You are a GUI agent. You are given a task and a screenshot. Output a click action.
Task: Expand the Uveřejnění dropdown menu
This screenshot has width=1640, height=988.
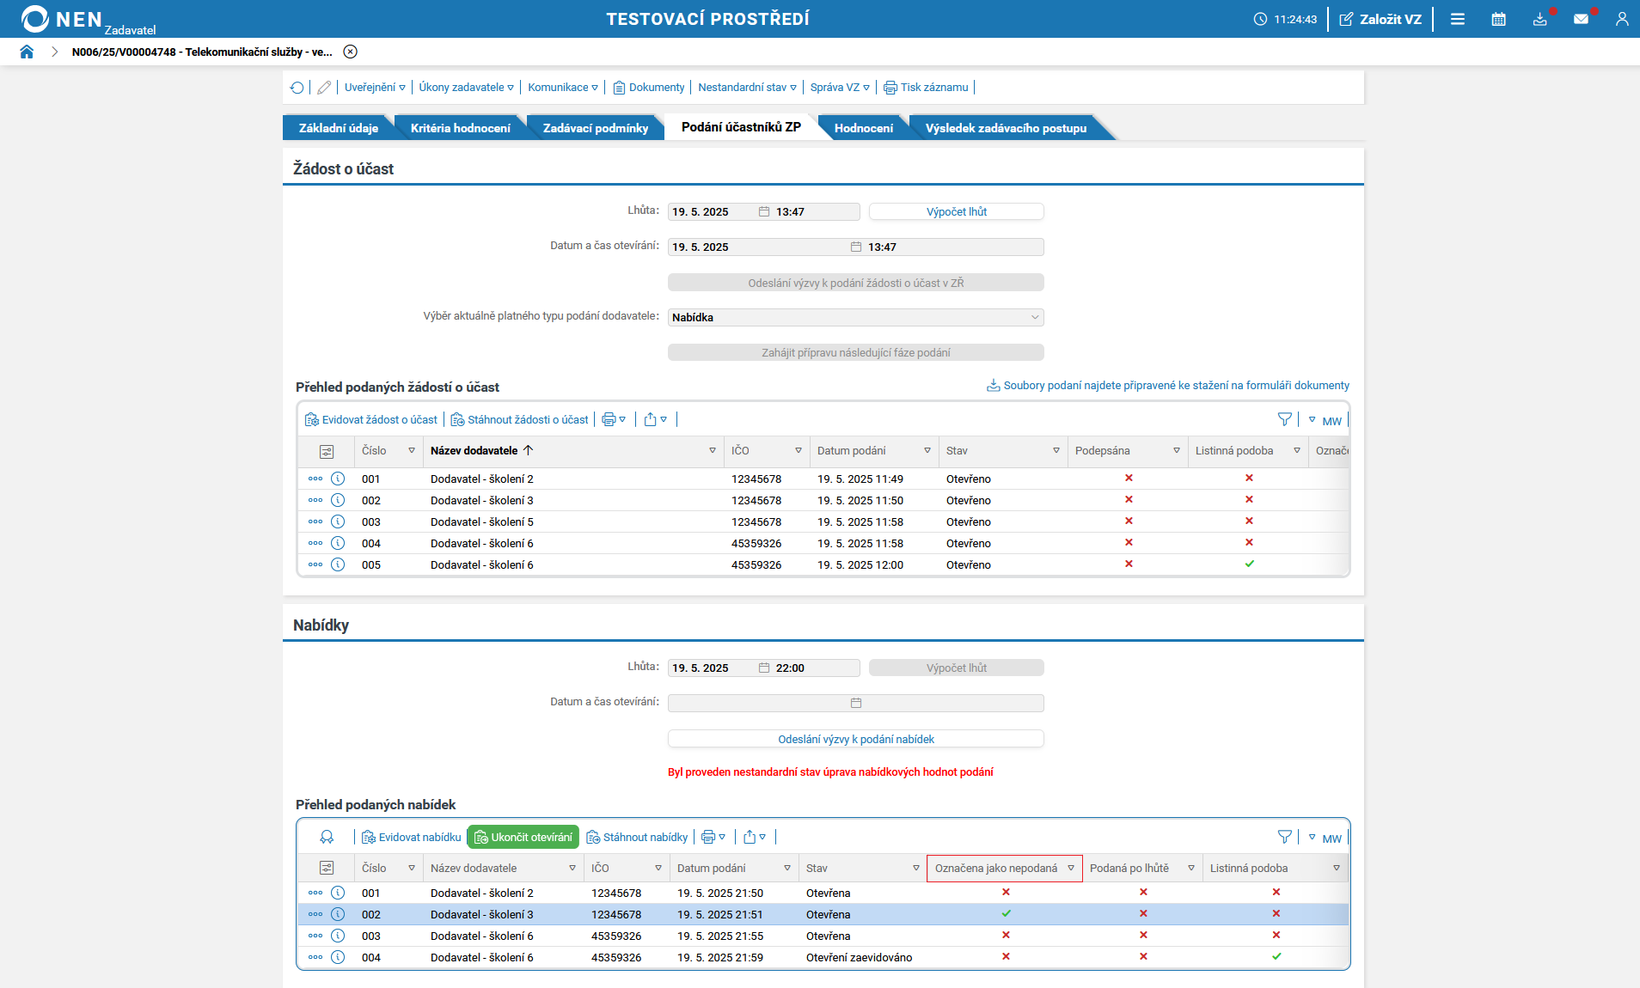tap(375, 88)
